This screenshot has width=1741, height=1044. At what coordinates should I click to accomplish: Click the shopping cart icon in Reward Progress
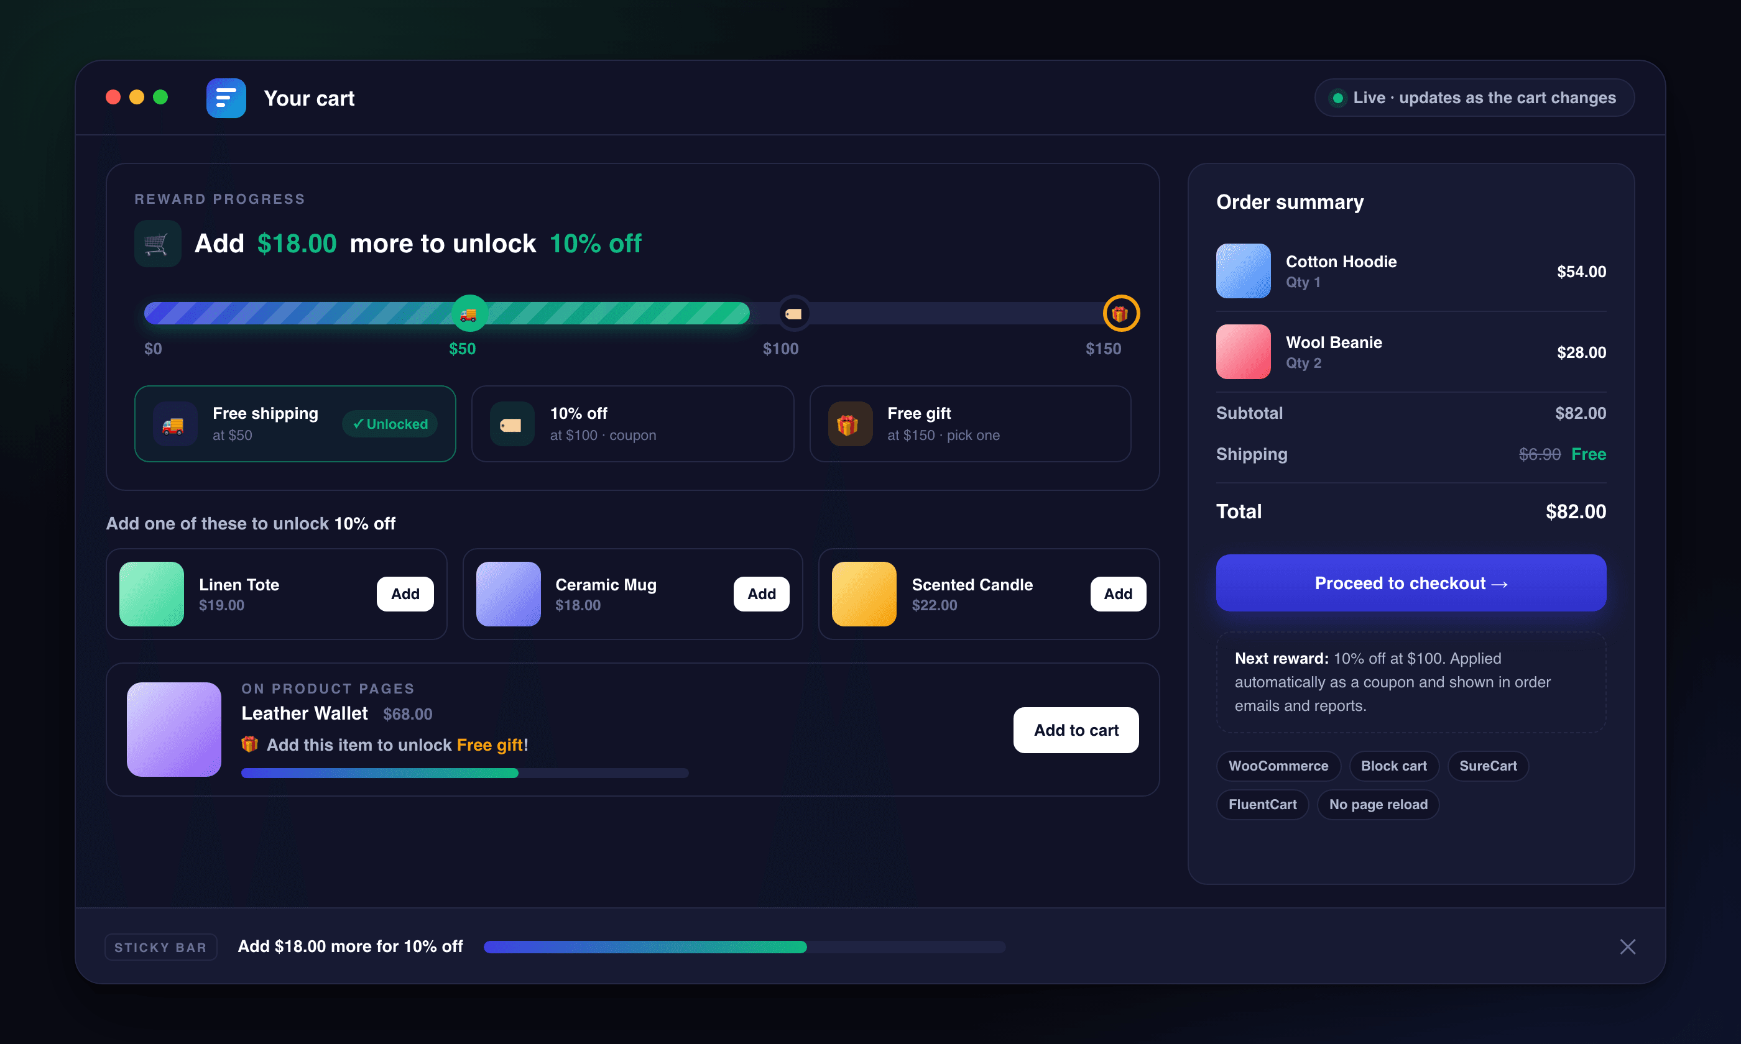[x=158, y=244]
